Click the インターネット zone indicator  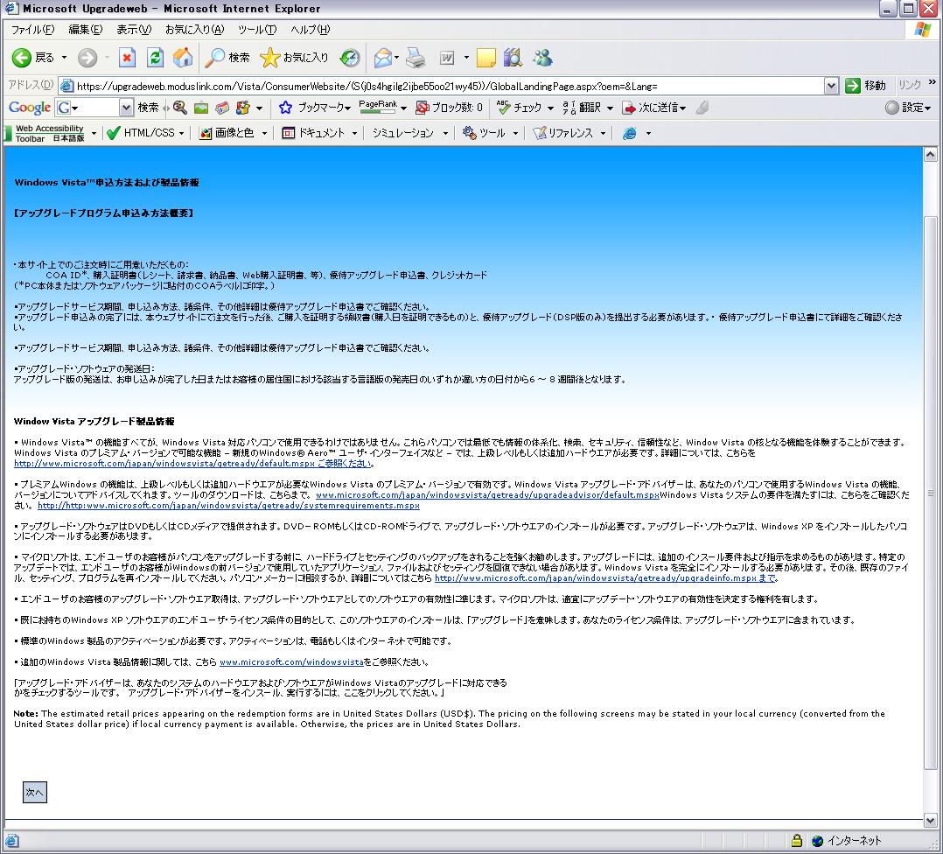pos(846,841)
